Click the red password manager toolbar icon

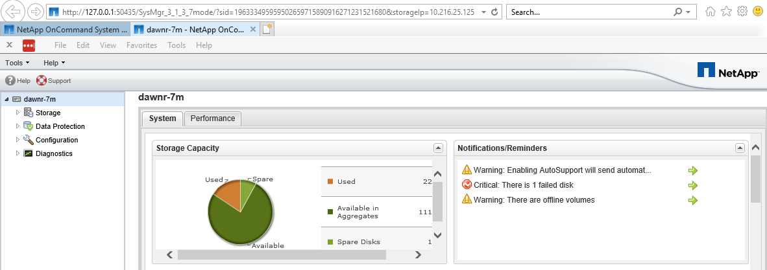point(29,45)
